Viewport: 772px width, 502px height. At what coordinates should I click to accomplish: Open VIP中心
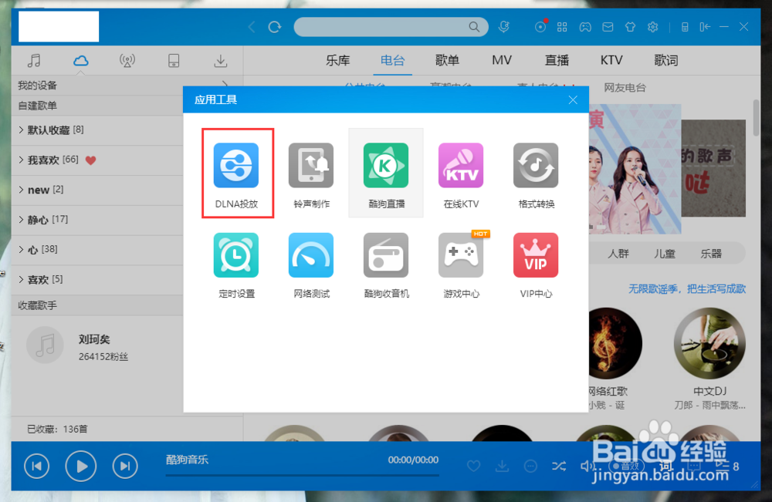click(536, 265)
